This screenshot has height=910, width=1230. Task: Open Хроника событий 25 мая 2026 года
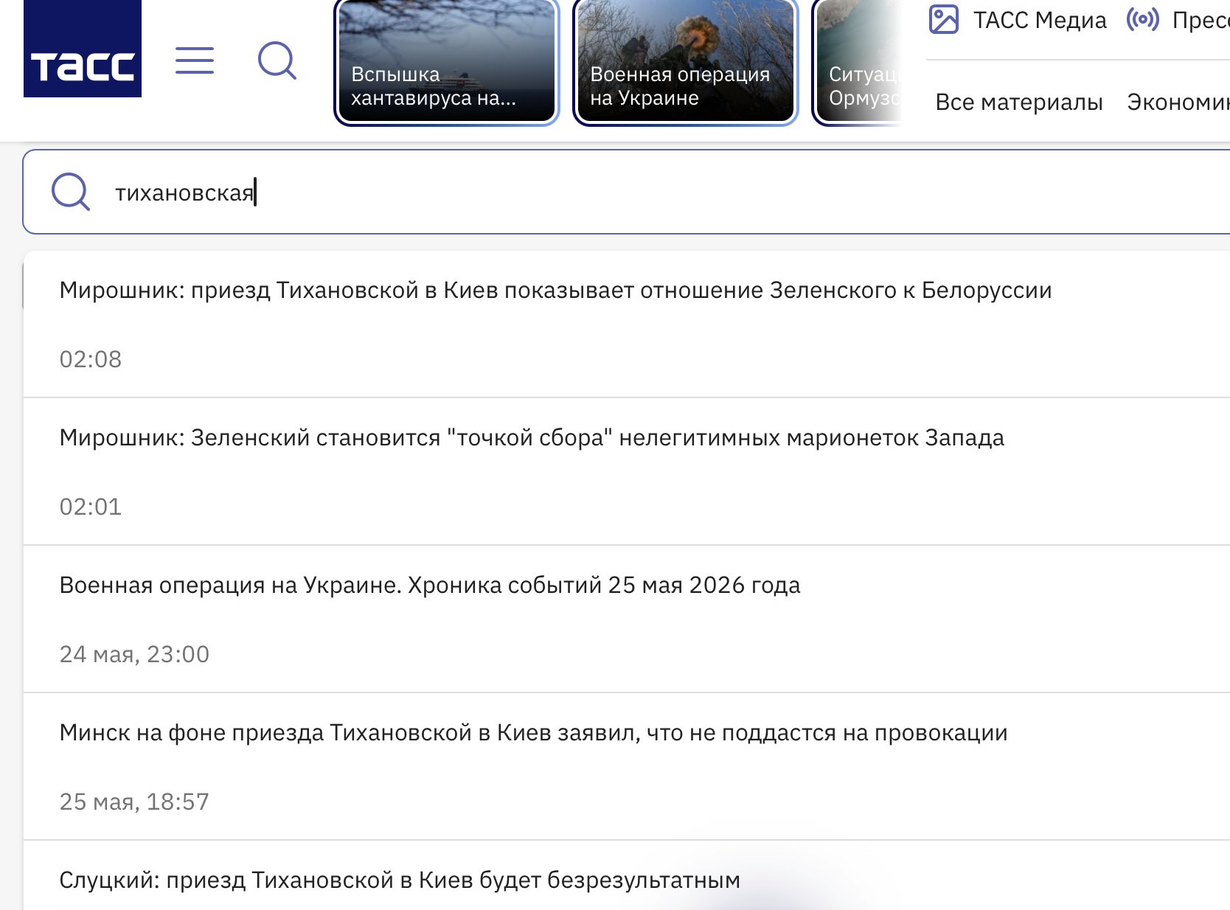click(x=430, y=586)
